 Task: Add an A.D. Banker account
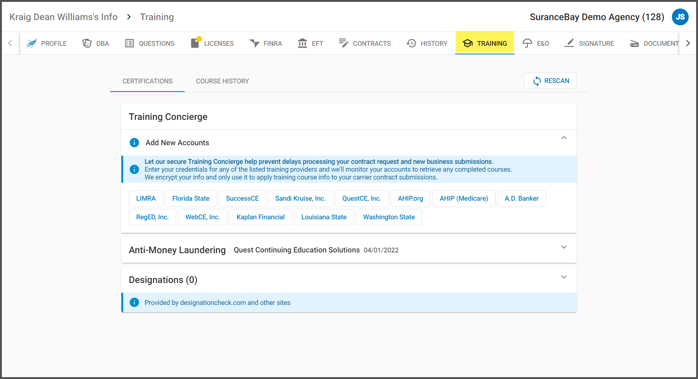(522, 198)
